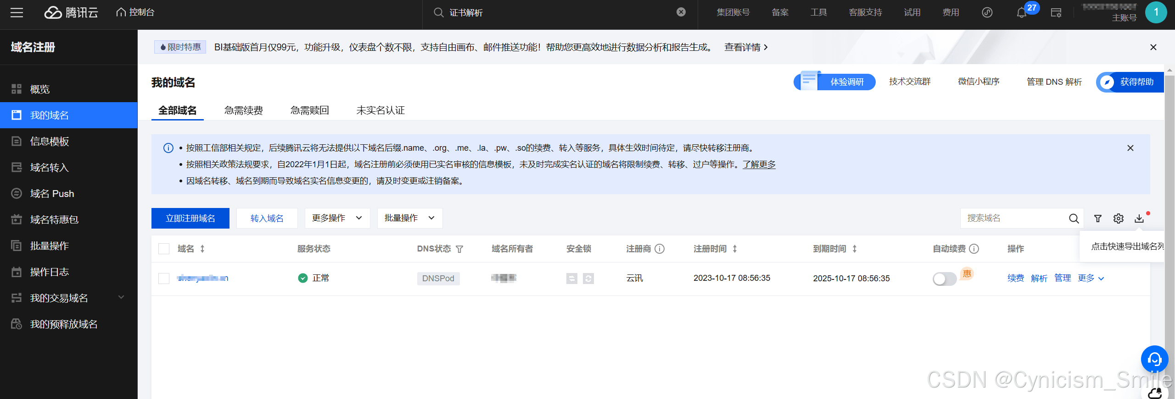Open the notifications bell with 27 badge
1175x399 pixels.
pyautogui.click(x=1022, y=12)
